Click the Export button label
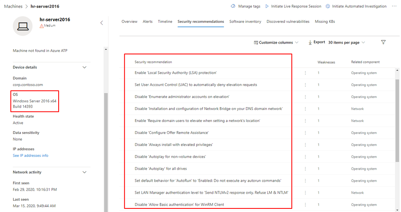The image size is (401, 212). tap(319, 42)
